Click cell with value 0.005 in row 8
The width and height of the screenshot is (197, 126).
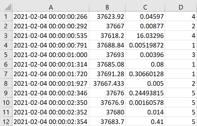[x=145, y=83]
